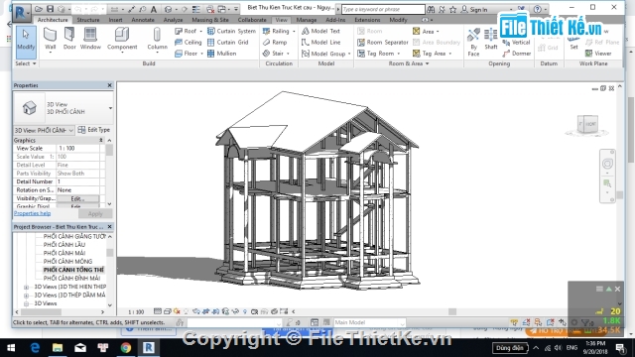Screen dimensions: 635x357
Task: Click the Room Separator tool
Action: (x=383, y=42)
